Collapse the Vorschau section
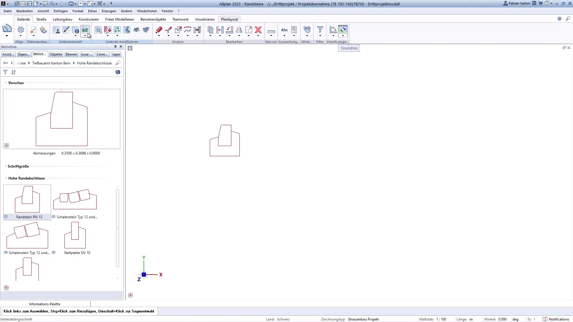Viewport: 573px width, 322px height. [x=5, y=83]
